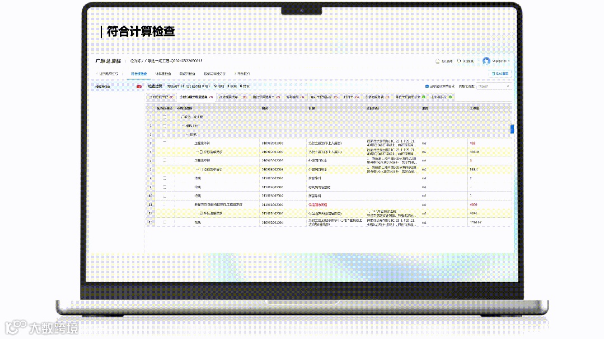Viewport: 604px width, 339px height.
Task: Click the blue user avatar icon
Action: pos(486,61)
